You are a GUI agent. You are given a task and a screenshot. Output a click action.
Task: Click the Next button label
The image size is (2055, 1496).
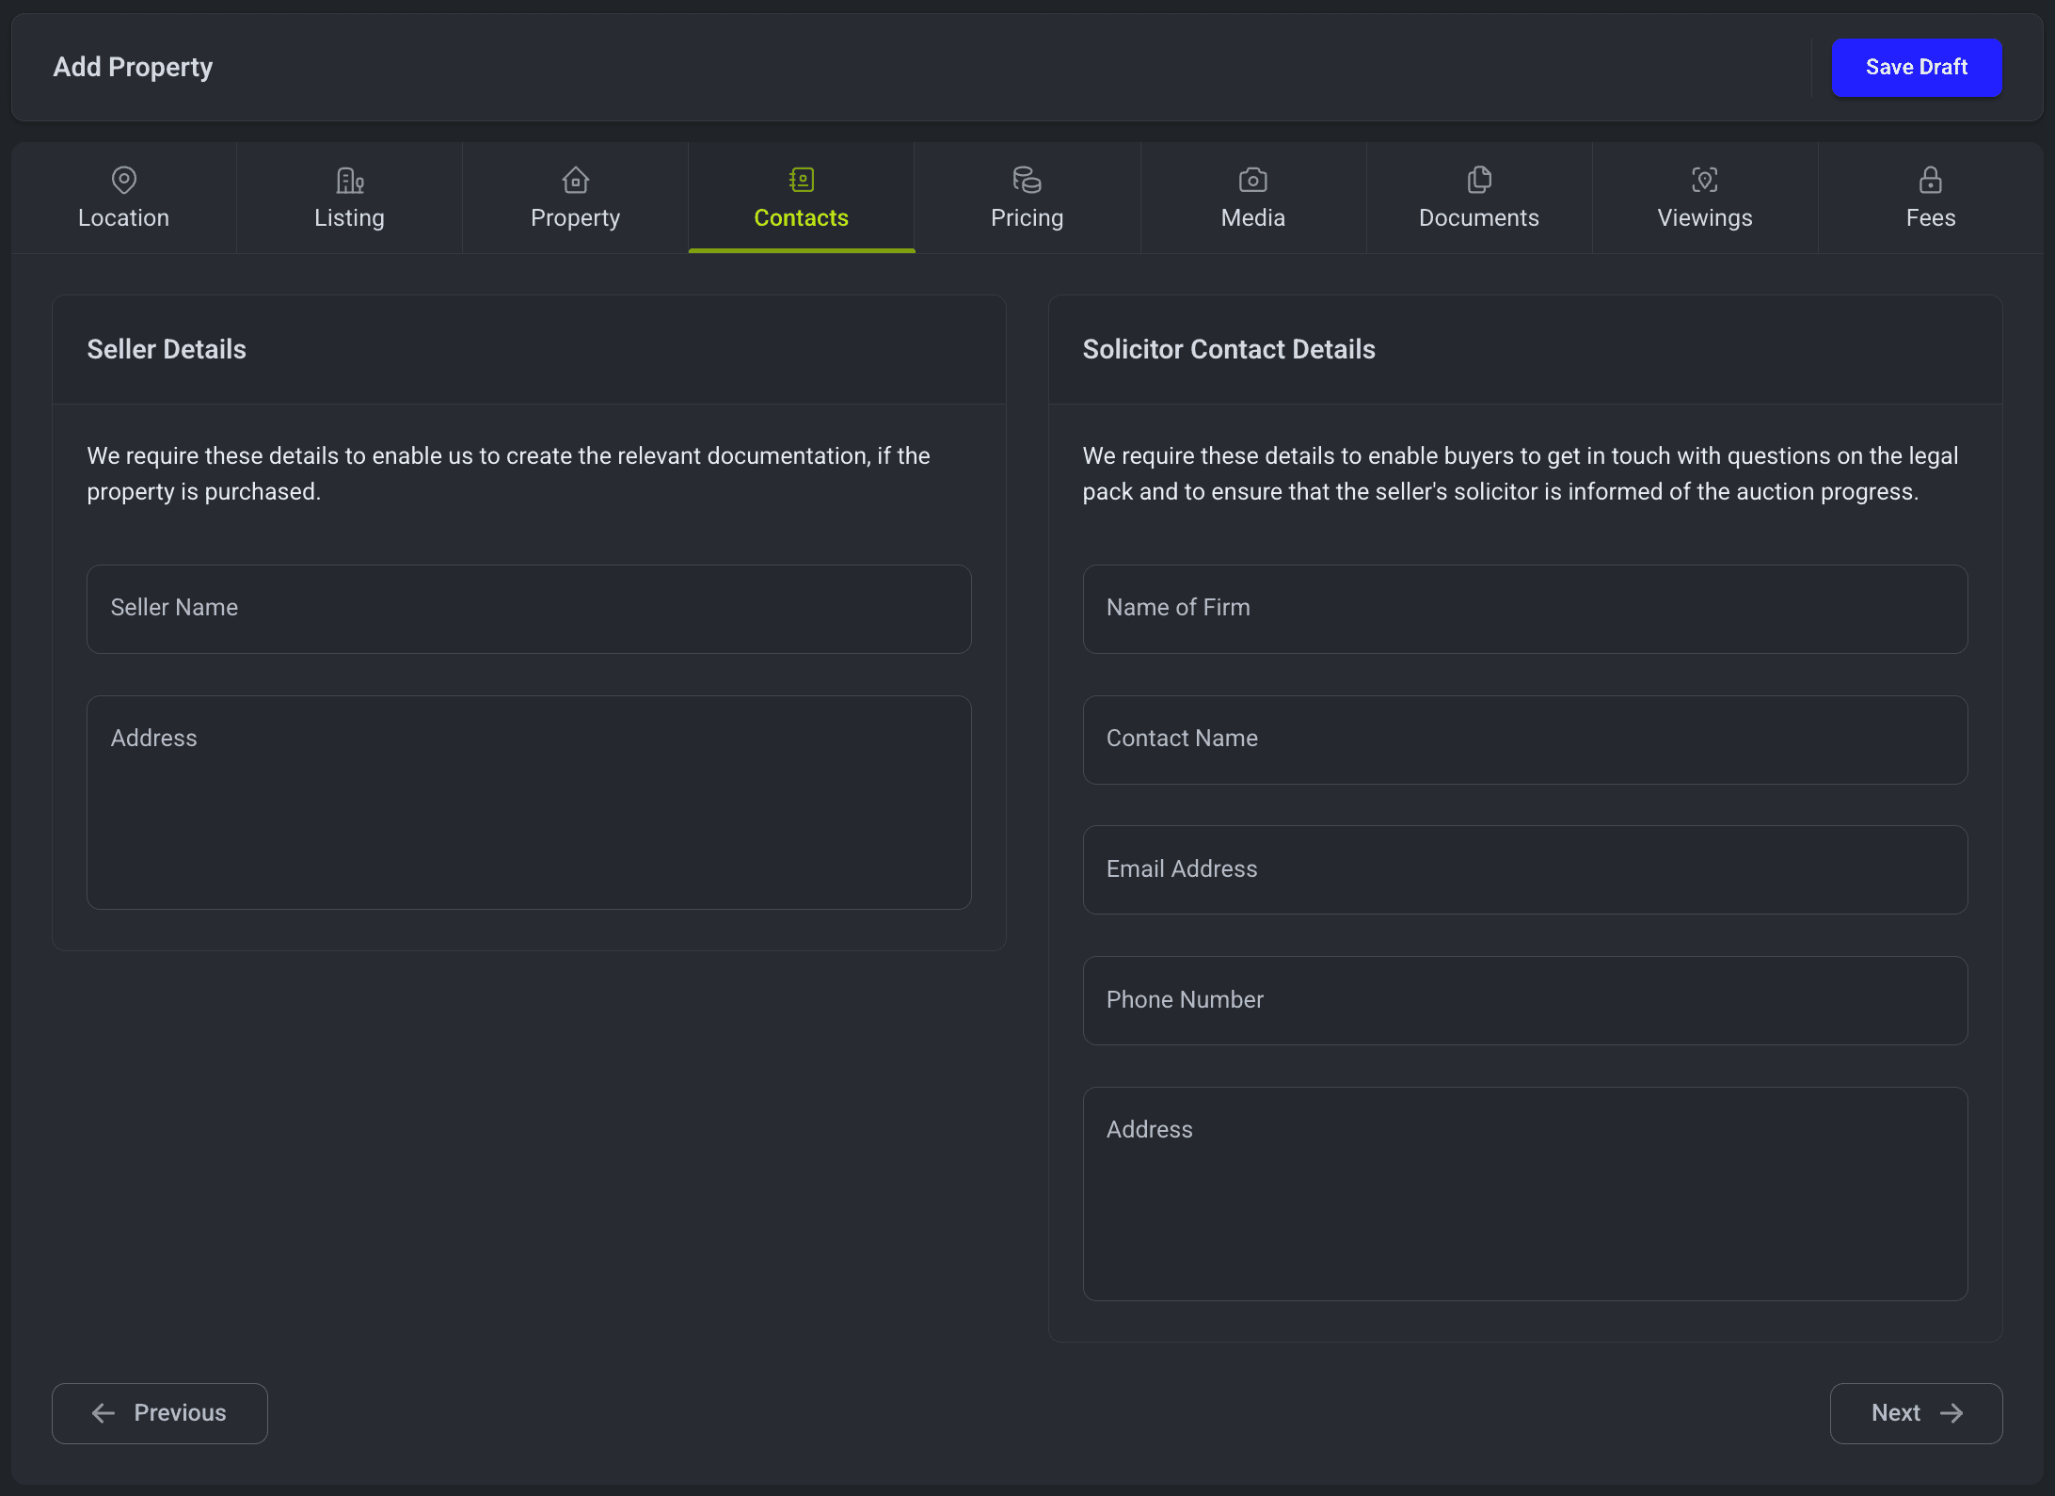coord(1895,1412)
